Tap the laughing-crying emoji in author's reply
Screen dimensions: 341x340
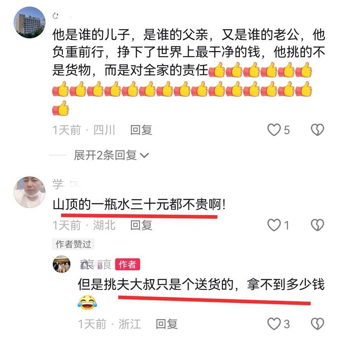(x=87, y=302)
